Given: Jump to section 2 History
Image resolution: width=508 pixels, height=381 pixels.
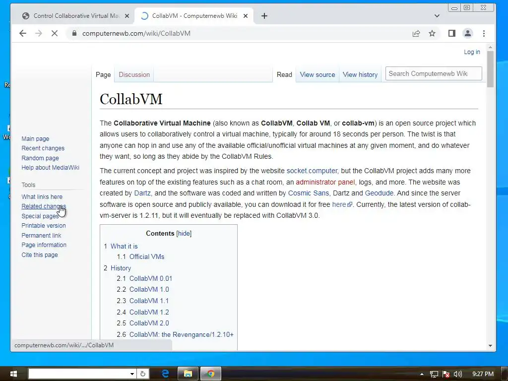Looking at the screenshot, I should click(x=117, y=268).
